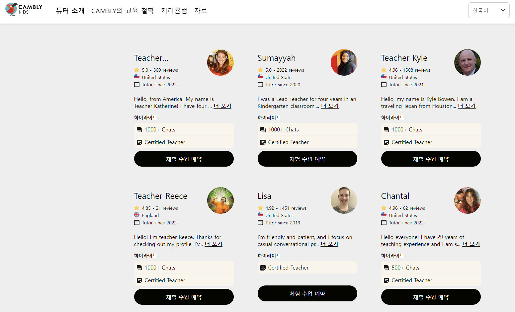Expand Teacher Katherine's bio with 더 보기

pyautogui.click(x=222, y=106)
